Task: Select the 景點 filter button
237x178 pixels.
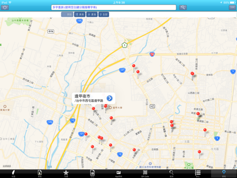Action: (67, 14)
